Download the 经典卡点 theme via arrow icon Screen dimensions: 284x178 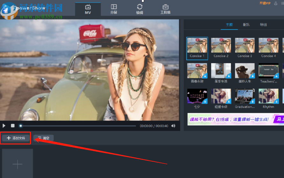pyautogui.click(x=229, y=102)
